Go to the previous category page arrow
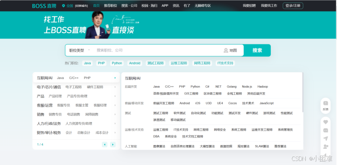Screen dimensions: 337x165 coord(104,144)
